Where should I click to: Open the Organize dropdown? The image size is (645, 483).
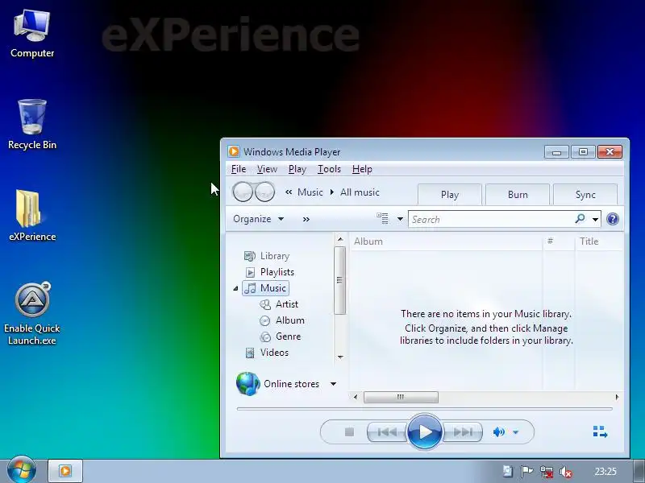[258, 219]
